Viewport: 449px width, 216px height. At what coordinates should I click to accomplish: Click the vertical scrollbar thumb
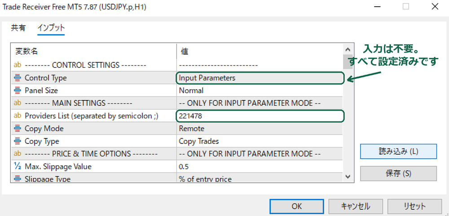tap(348, 62)
